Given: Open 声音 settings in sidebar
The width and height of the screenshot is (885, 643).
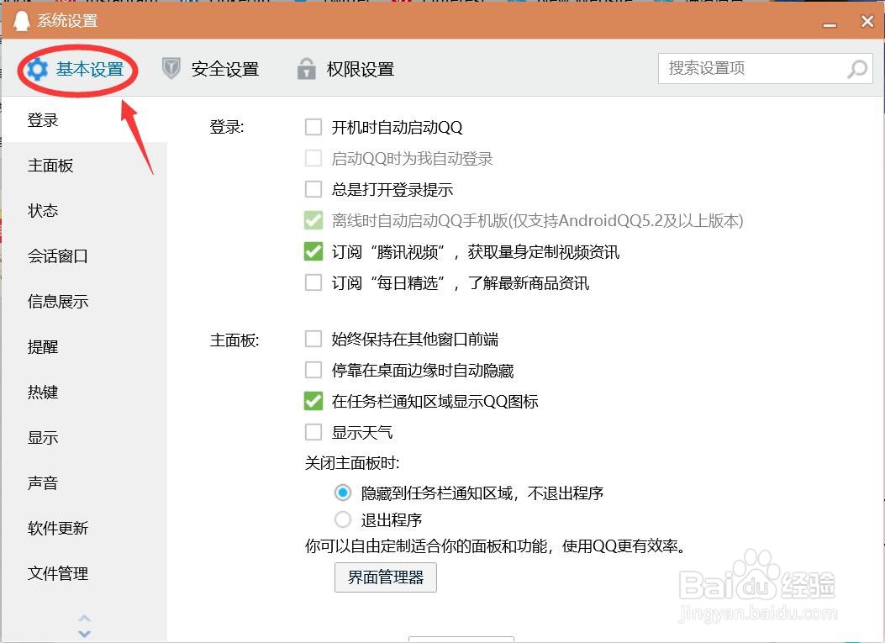Looking at the screenshot, I should click(85, 482).
